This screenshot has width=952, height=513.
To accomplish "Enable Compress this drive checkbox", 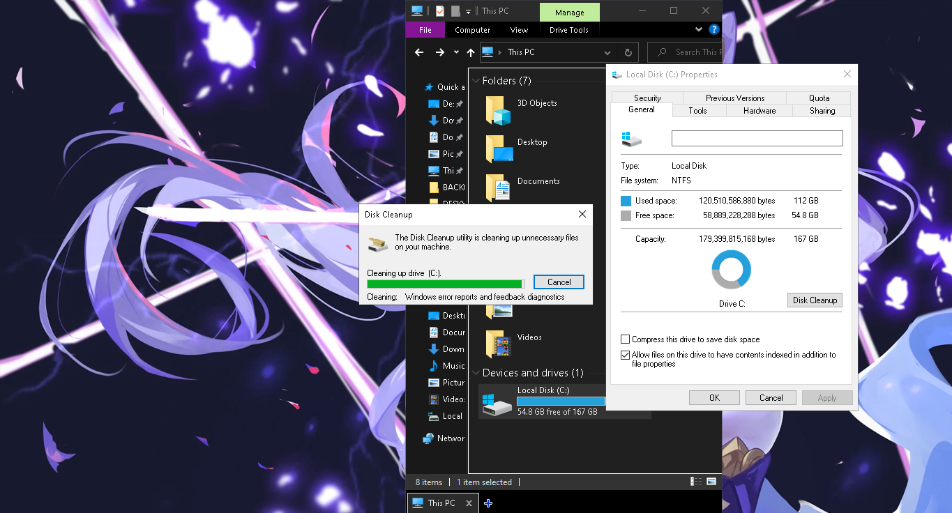I will pyautogui.click(x=626, y=339).
